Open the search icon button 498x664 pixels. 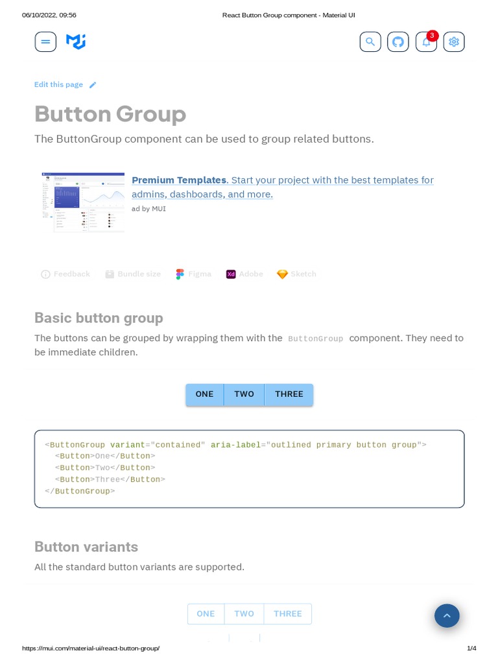tap(370, 42)
